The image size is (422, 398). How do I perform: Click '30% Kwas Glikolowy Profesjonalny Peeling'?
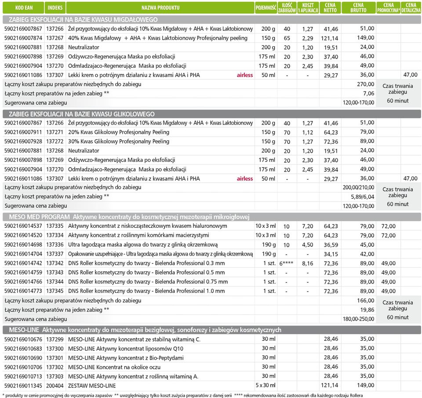[119, 141]
